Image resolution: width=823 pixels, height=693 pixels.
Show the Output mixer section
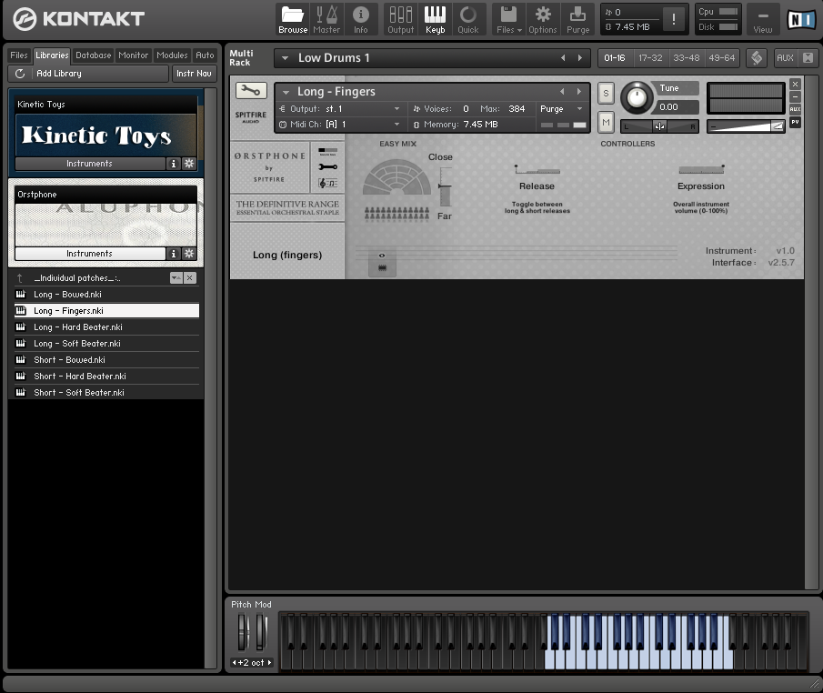coord(400,19)
